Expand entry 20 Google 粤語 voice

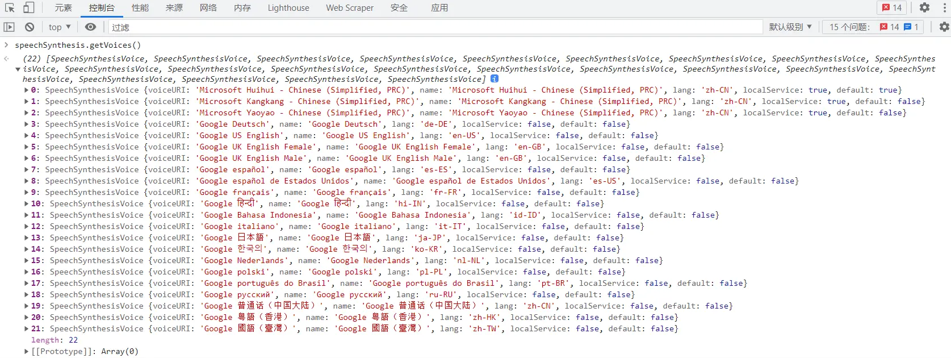coord(26,317)
